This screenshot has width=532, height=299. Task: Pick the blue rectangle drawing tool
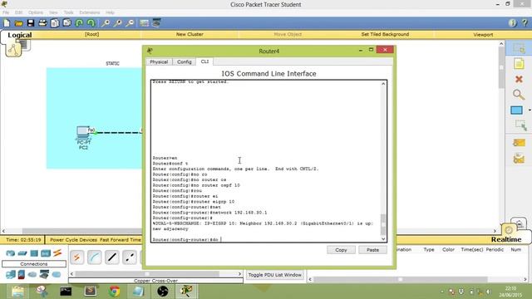click(x=516, y=110)
